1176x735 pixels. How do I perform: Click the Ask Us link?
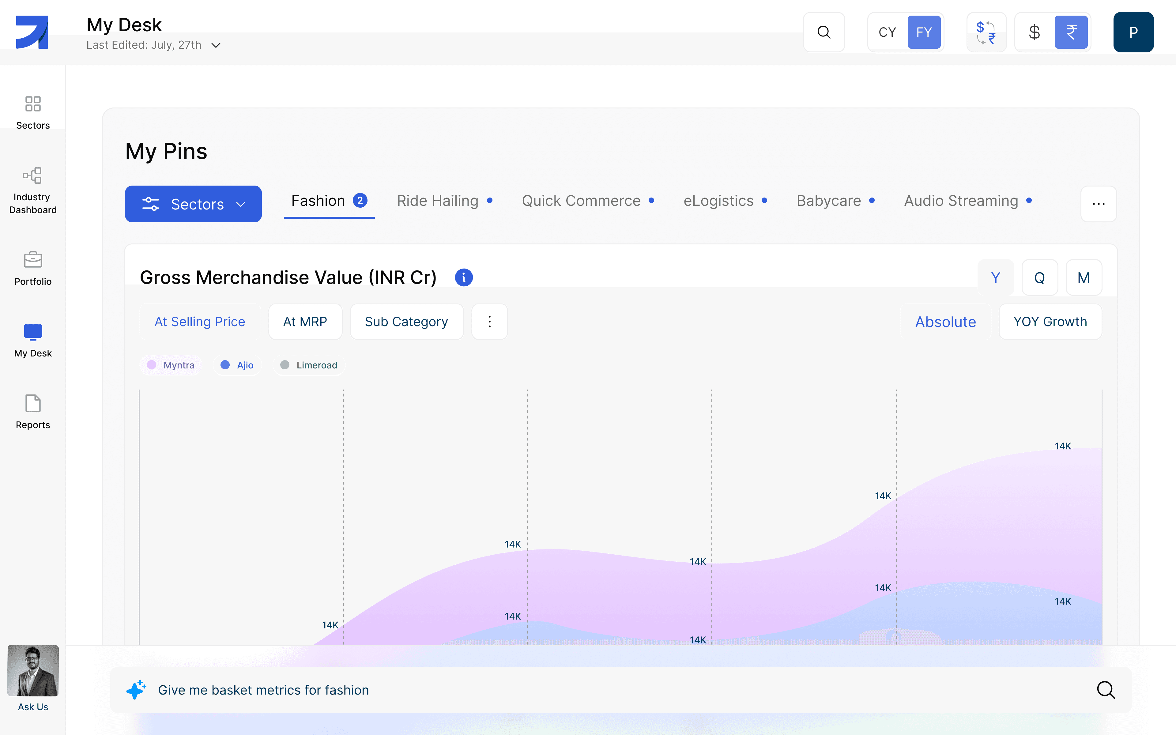(x=32, y=707)
